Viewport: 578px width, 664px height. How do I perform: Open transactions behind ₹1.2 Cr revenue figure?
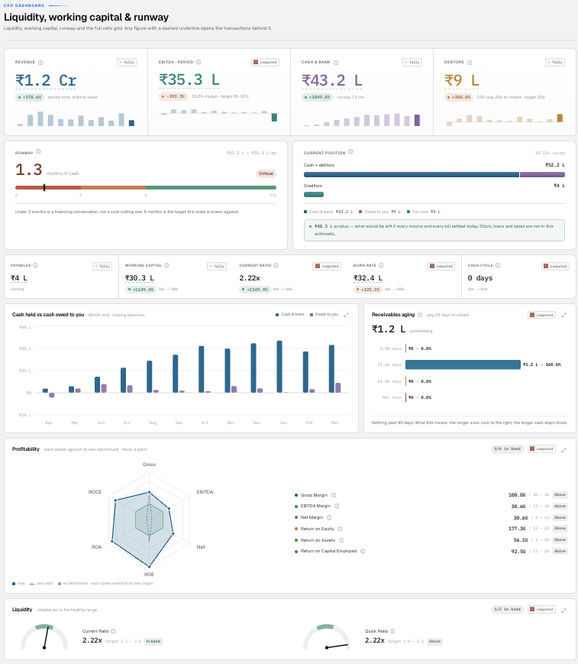click(x=46, y=80)
